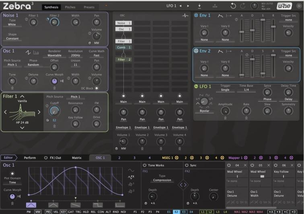Click the save preset download icon
The height and width of the screenshot is (214, 304).
pos(200,6)
